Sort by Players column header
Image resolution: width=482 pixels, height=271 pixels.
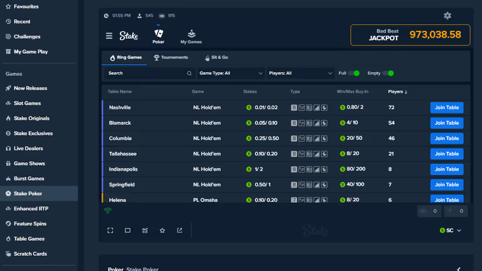tap(397, 92)
